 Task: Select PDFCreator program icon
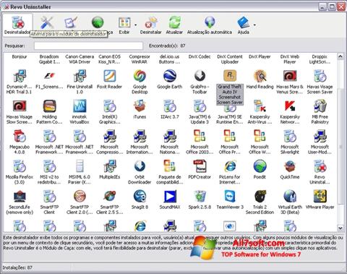(200, 170)
